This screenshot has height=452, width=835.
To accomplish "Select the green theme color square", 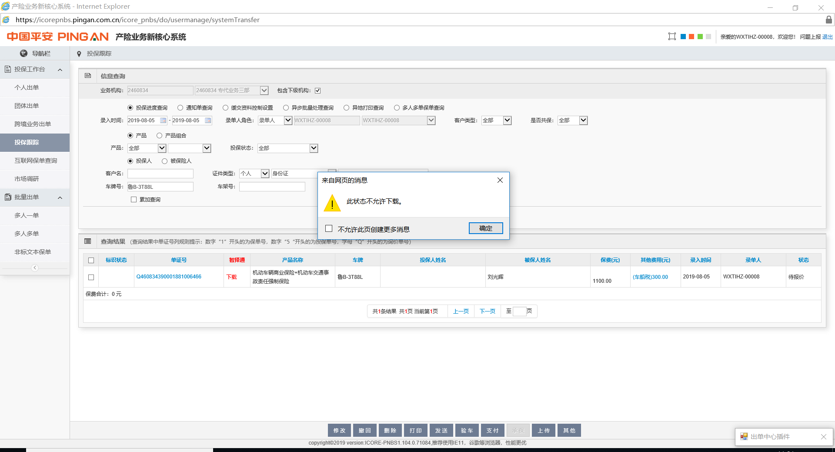I will point(700,37).
